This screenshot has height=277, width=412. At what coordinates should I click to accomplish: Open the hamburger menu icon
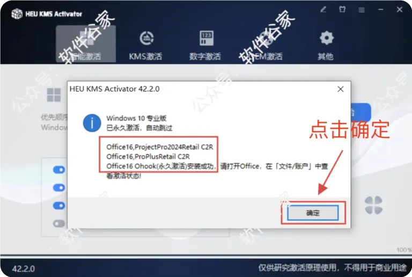coord(362,10)
